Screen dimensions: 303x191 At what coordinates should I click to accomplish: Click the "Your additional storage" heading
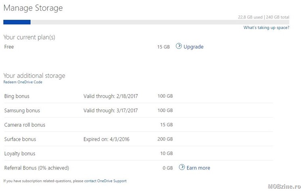click(34, 76)
